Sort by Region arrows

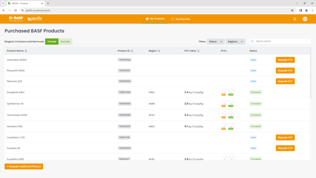click(159, 51)
